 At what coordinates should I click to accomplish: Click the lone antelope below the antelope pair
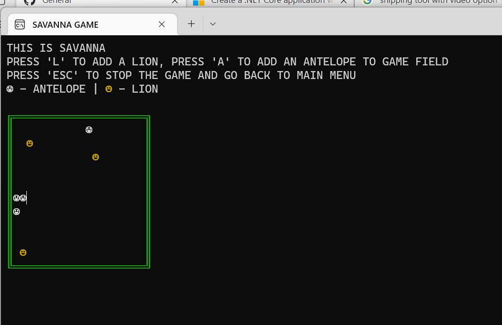click(16, 212)
